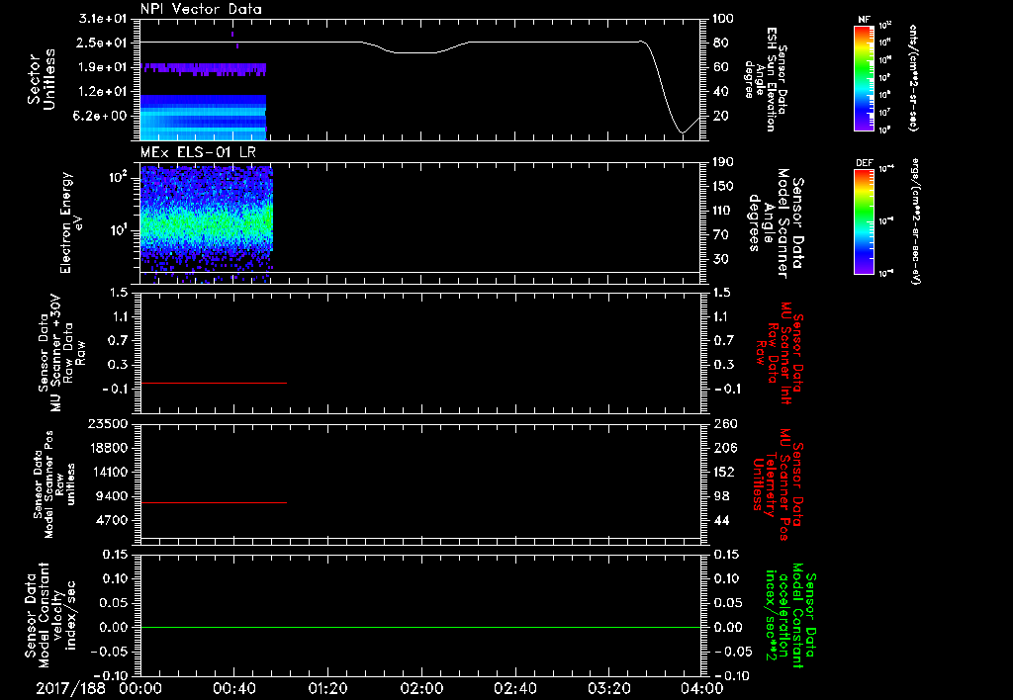Click the '110' scanner angle tick value
Screen dimensions: 1013x700
723,211
